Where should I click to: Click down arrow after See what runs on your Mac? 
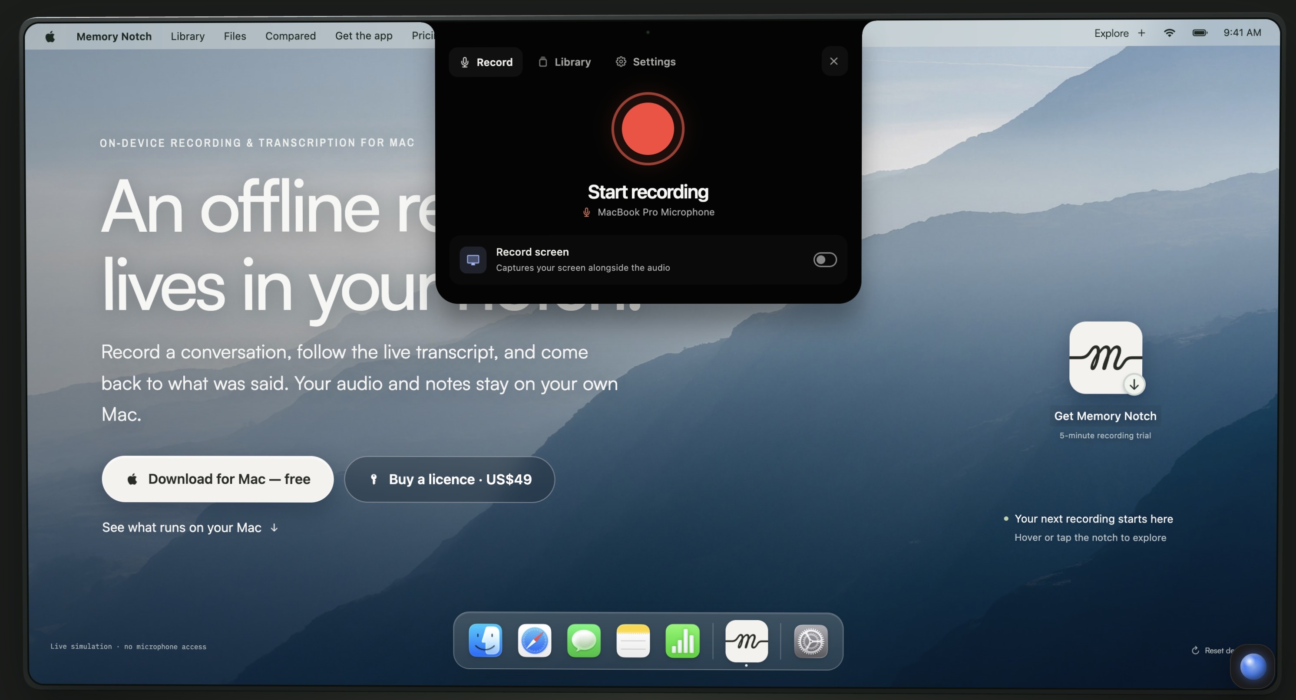click(x=274, y=528)
